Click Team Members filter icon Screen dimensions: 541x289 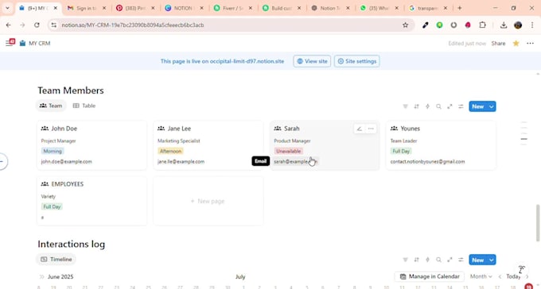click(406, 106)
